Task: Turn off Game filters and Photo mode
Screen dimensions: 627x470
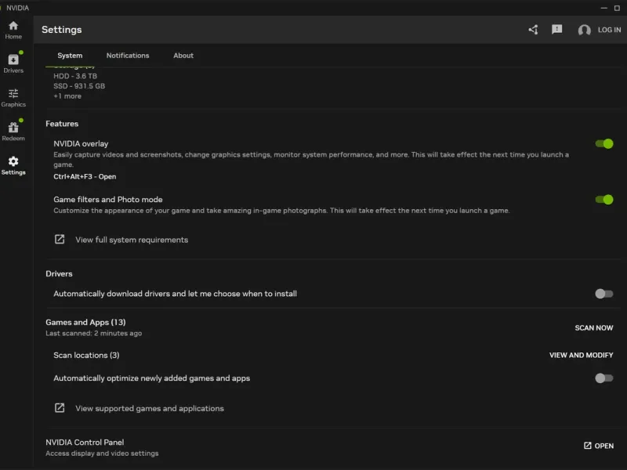Action: tap(603, 200)
